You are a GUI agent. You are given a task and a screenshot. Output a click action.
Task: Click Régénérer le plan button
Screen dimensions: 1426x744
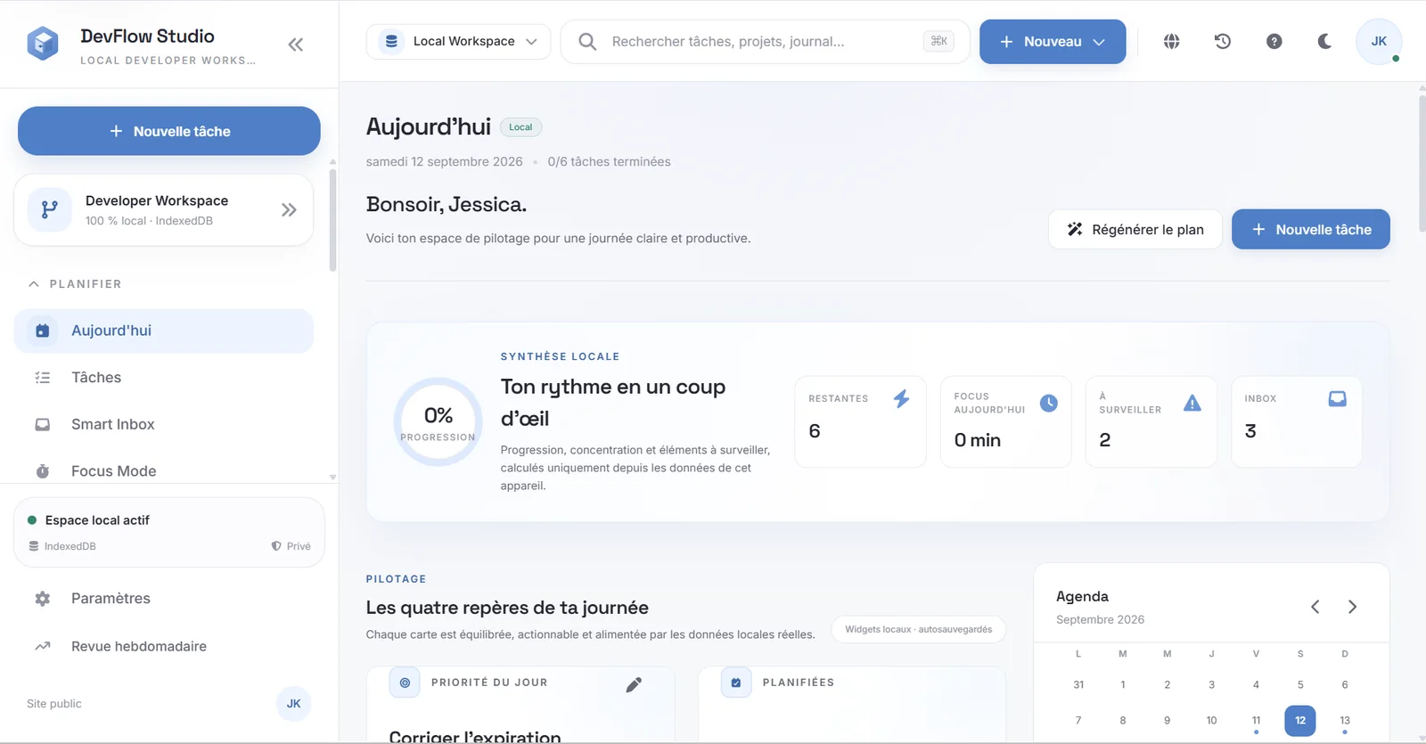click(1135, 229)
